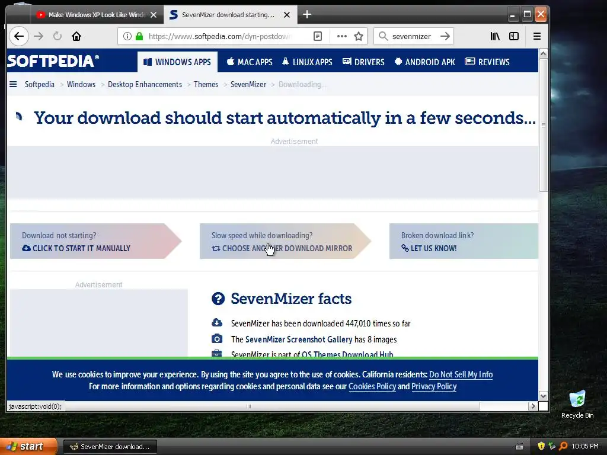Open a new tab with plus button
The image size is (607, 455).
click(x=307, y=15)
